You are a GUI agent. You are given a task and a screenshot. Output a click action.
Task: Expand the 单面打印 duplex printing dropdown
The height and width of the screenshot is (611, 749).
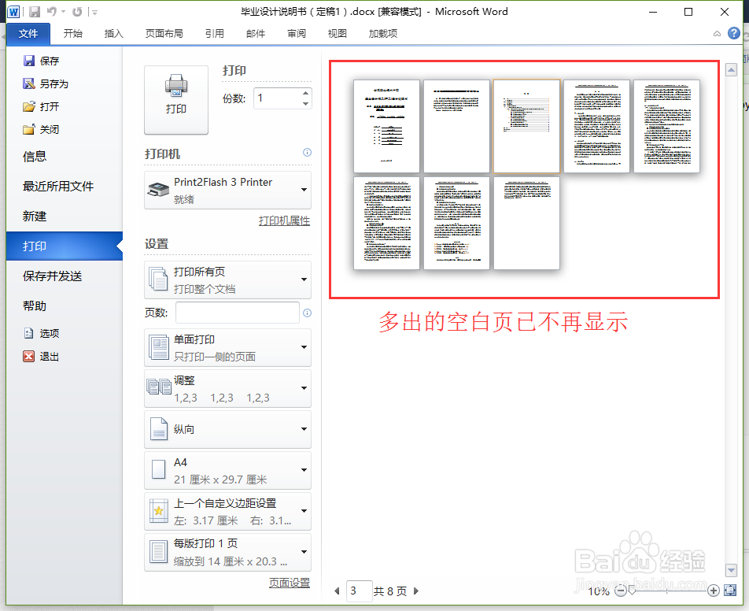pyautogui.click(x=227, y=347)
